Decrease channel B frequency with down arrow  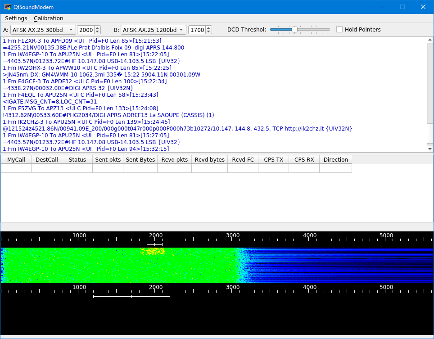(x=209, y=32)
